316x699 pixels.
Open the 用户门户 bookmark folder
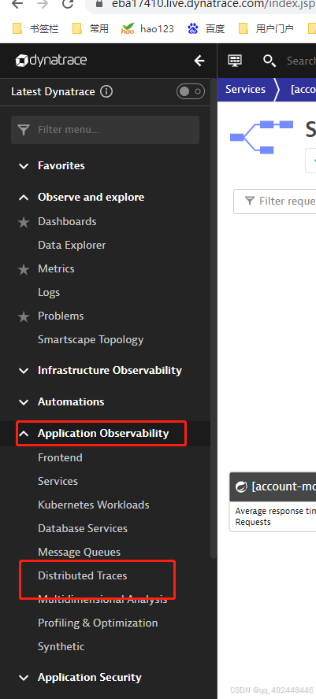pos(266,29)
